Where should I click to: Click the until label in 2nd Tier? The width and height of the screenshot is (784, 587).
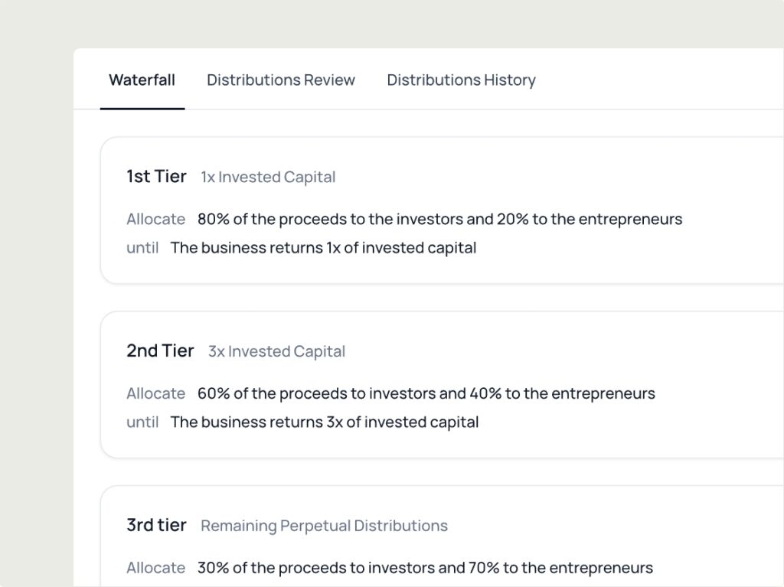142,422
